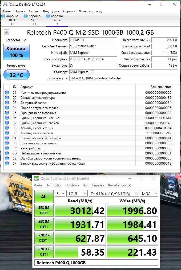
Task: Click status circle for attribute 0B Включения/отключения
Action: (7, 143)
